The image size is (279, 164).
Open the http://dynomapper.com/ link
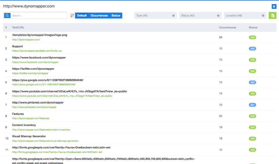pyautogui.click(x=26, y=40)
